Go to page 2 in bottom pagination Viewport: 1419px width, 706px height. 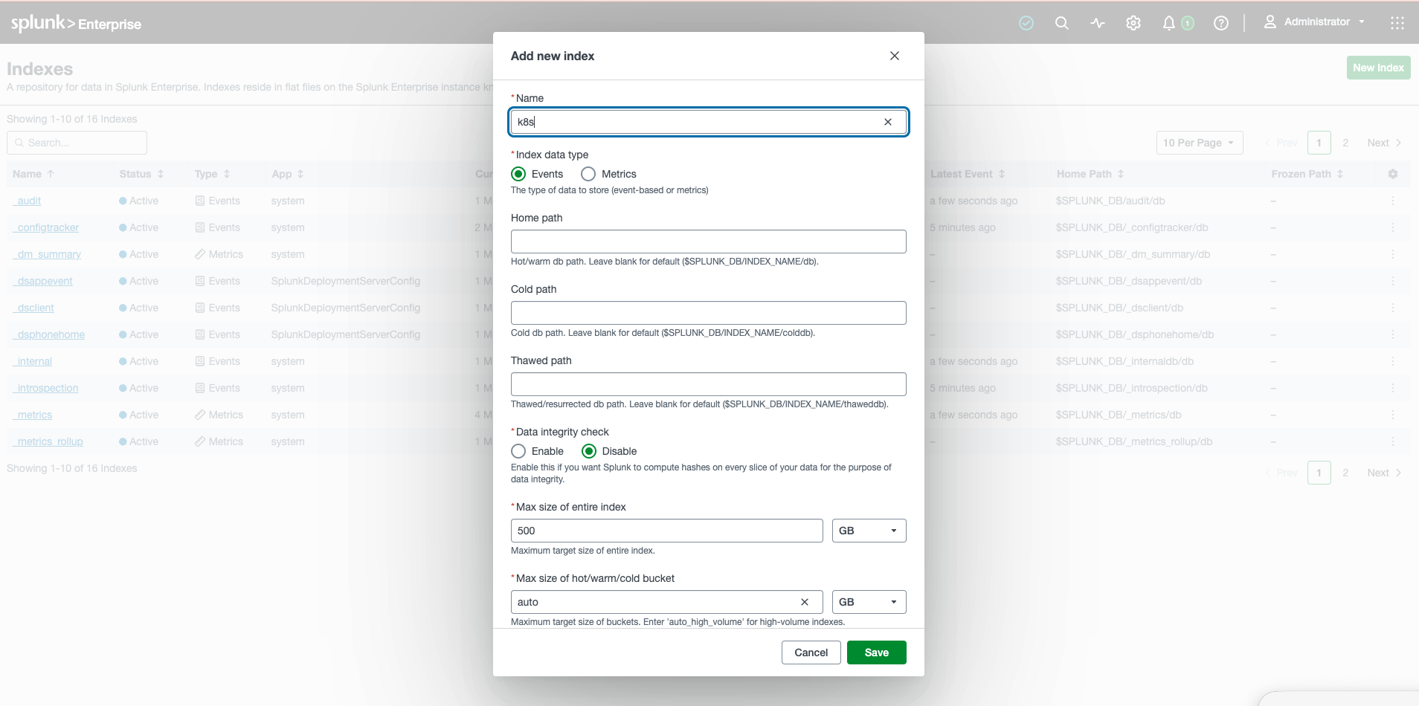tap(1345, 473)
